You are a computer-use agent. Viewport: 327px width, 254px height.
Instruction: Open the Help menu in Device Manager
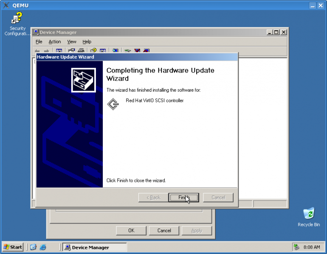(87, 42)
